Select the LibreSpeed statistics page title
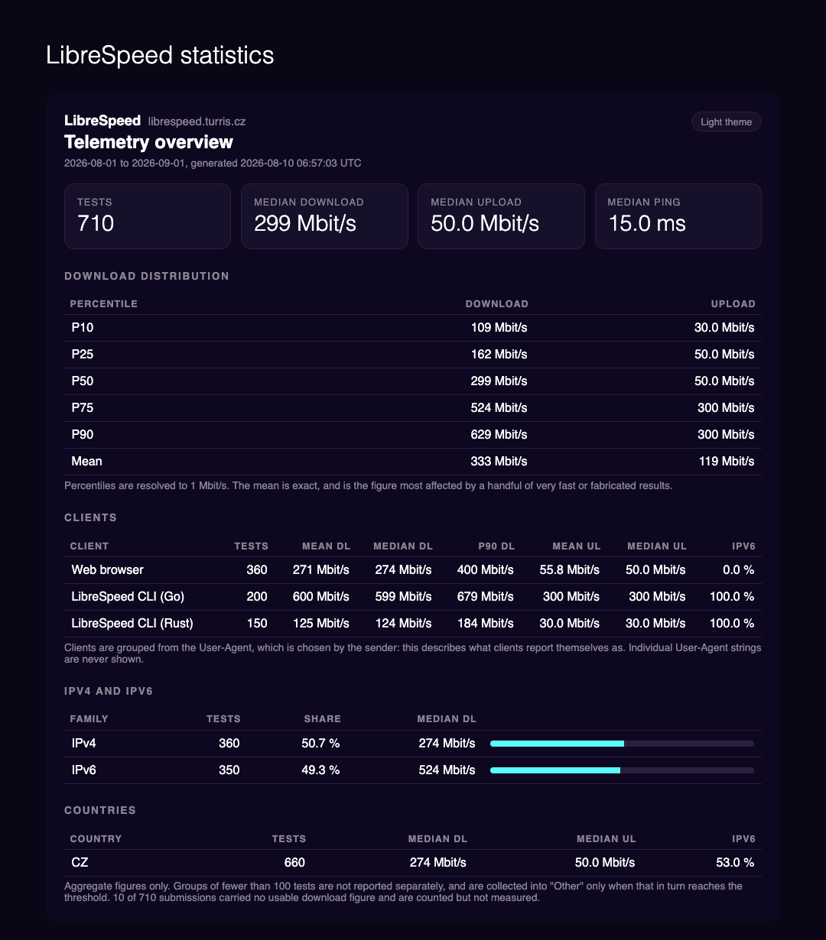The height and width of the screenshot is (940, 826). [x=160, y=56]
